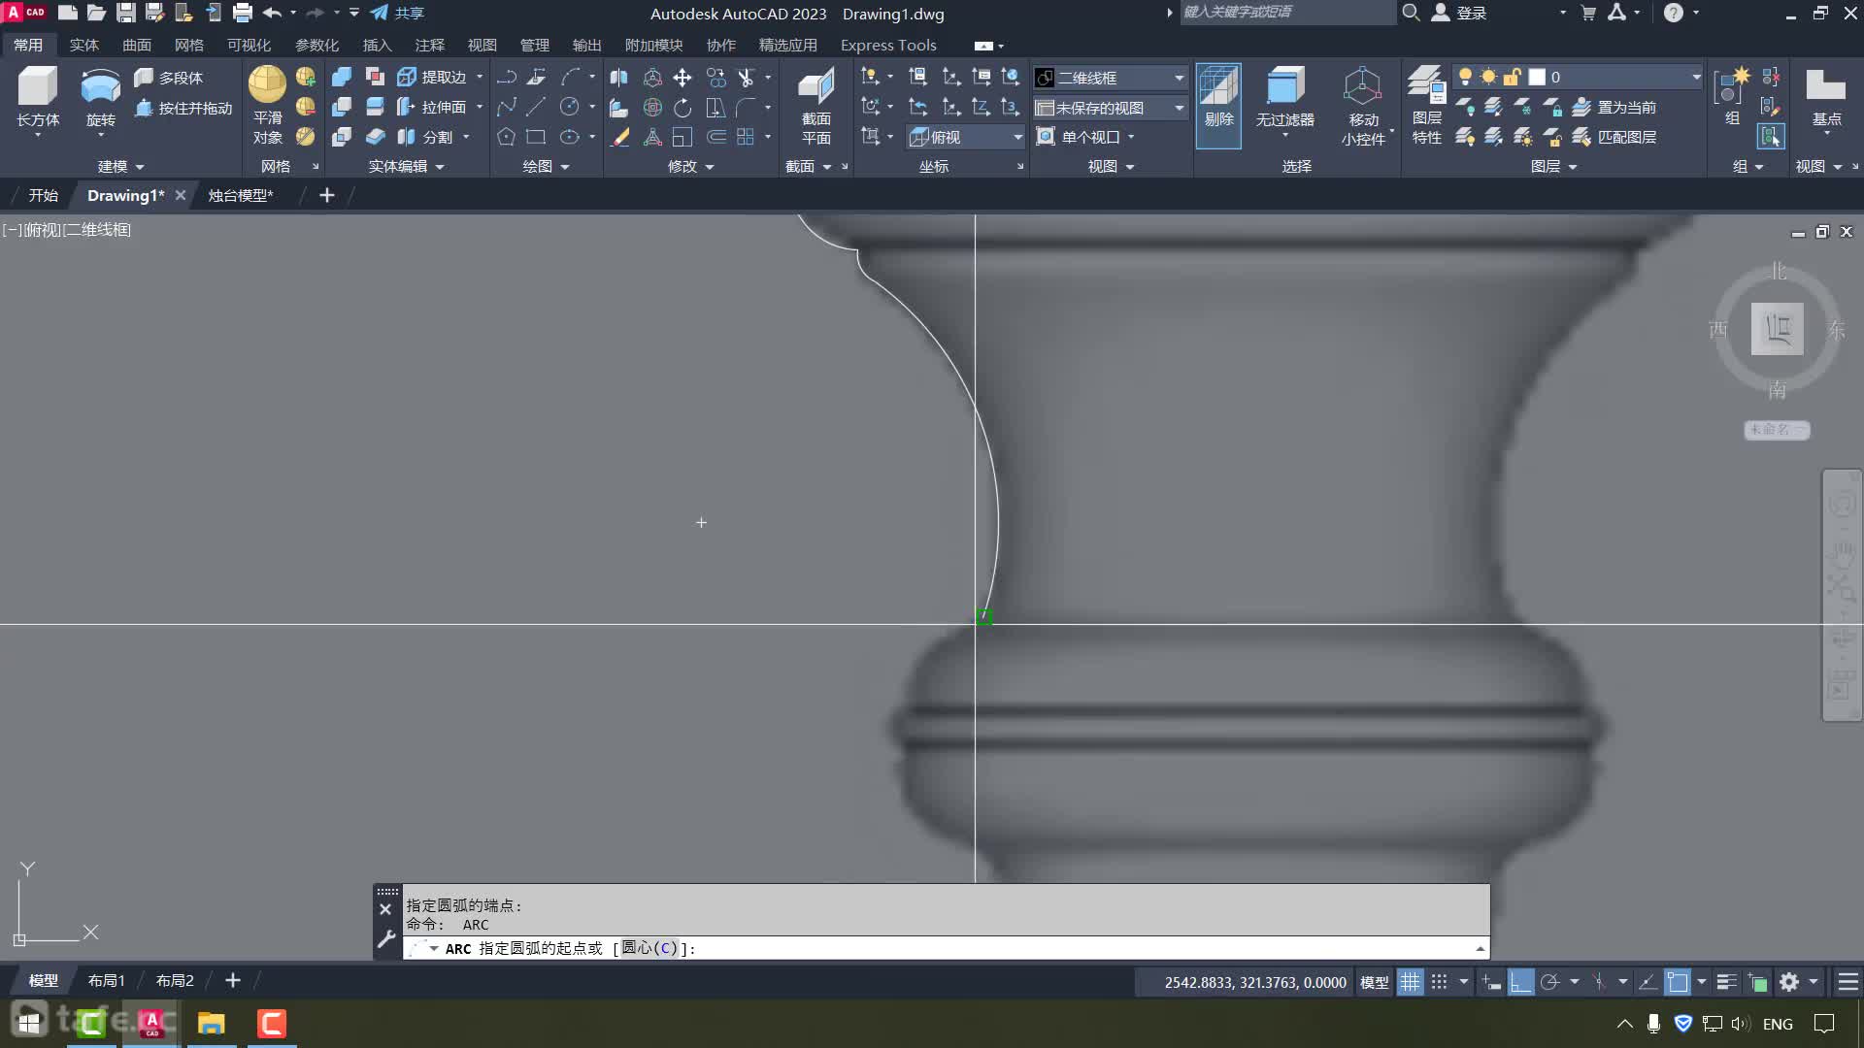Toggle the layer lightbulb on/off

[x=1465, y=77]
